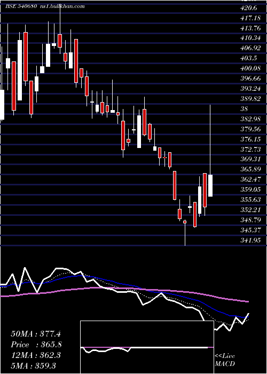This screenshot has height=374, width=267.
Task: Click the 12MA : 362.3 readout
Action: [x=36, y=355]
